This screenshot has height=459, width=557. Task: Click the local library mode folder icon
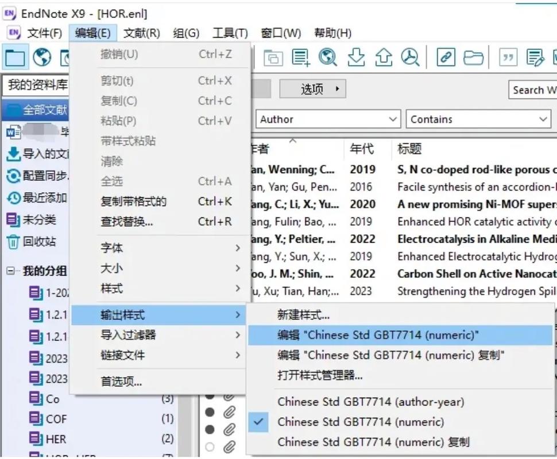pyautogui.click(x=16, y=57)
